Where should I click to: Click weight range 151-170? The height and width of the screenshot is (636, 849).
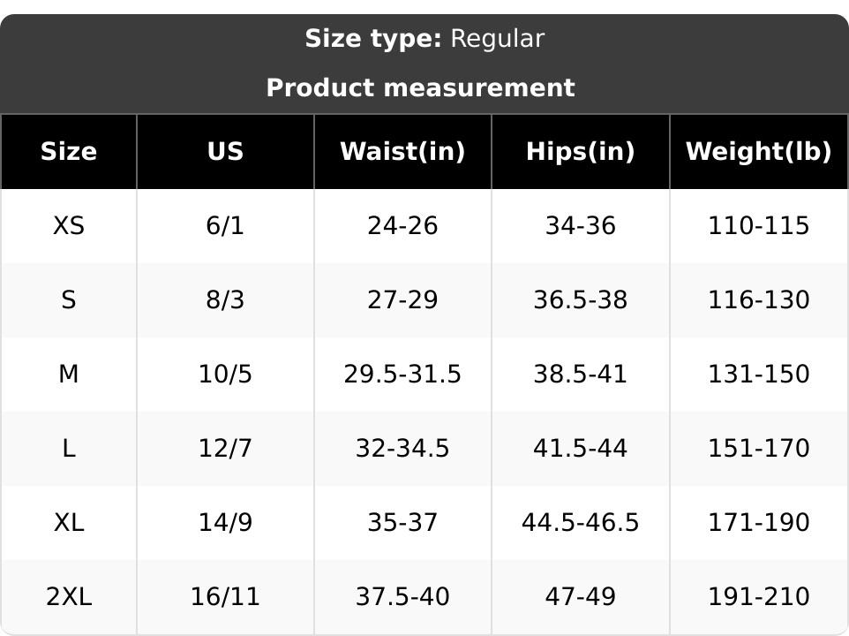click(x=758, y=449)
